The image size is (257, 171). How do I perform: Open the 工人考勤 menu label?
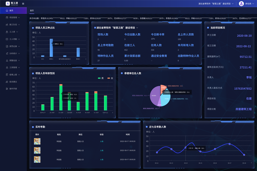(x=13, y=39)
